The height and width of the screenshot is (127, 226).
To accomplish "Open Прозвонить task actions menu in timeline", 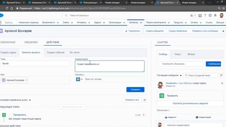I will click(x=144, y=115).
